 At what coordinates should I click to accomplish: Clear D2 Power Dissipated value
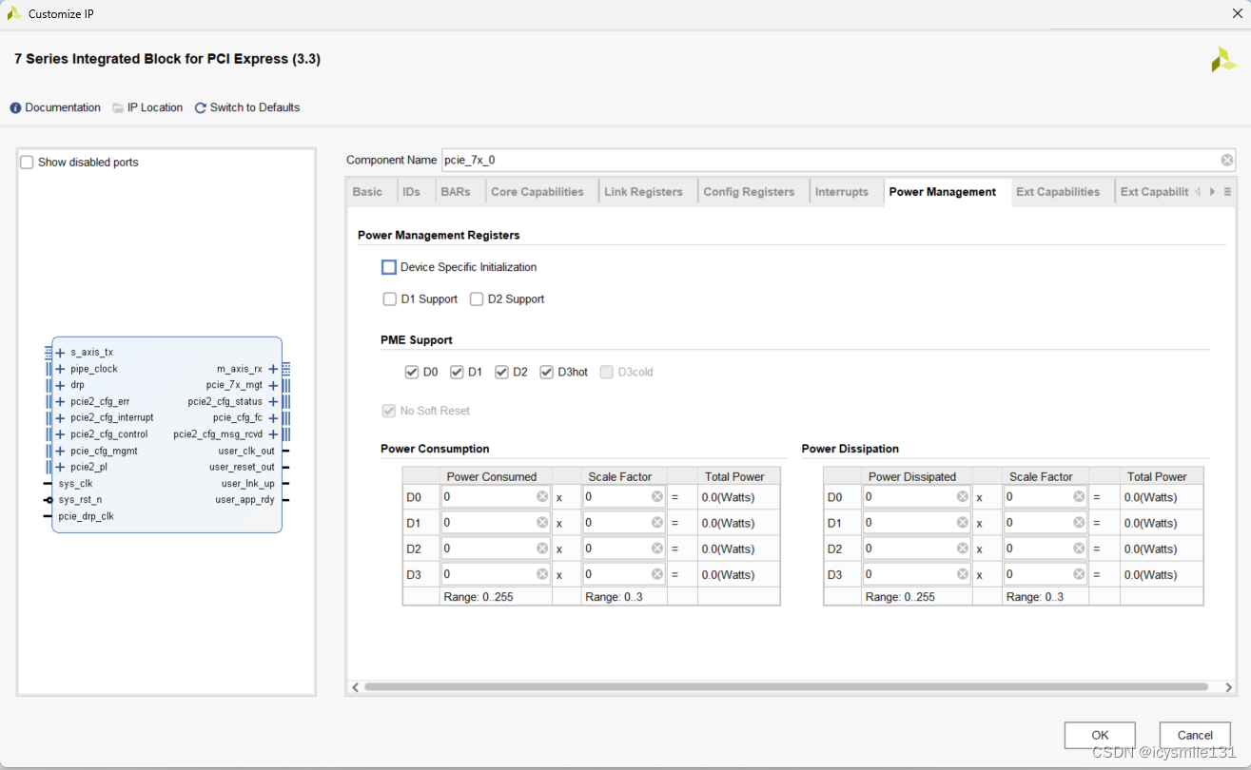964,549
